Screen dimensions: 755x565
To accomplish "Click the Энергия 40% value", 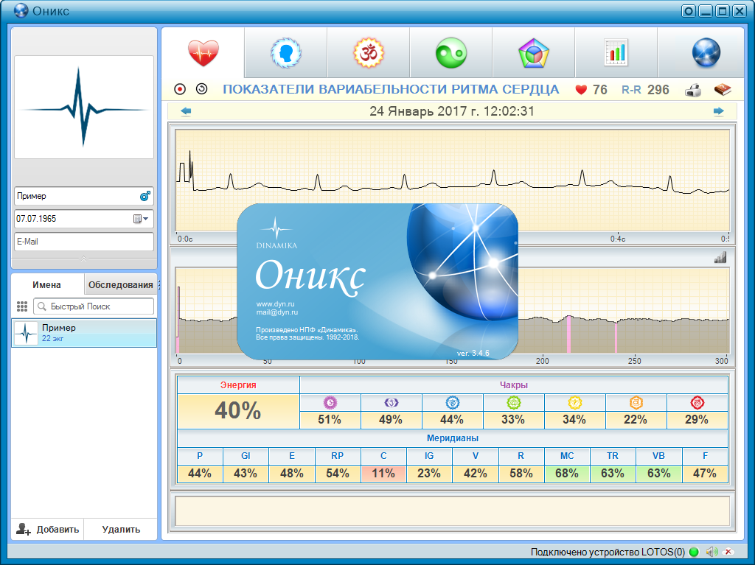I will (238, 411).
